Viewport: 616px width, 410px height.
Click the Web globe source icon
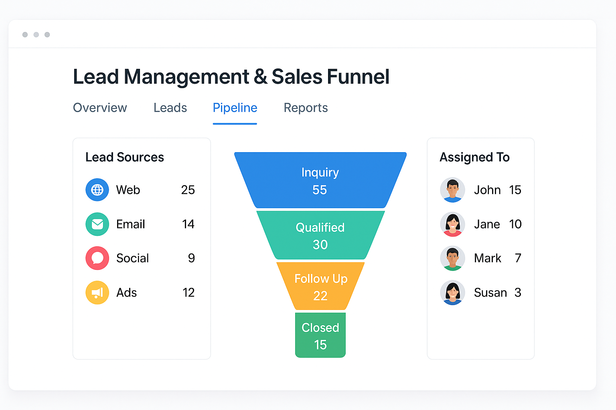point(97,190)
